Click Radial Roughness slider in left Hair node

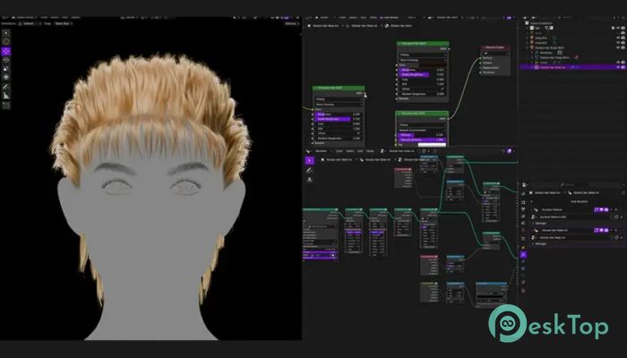(339, 119)
